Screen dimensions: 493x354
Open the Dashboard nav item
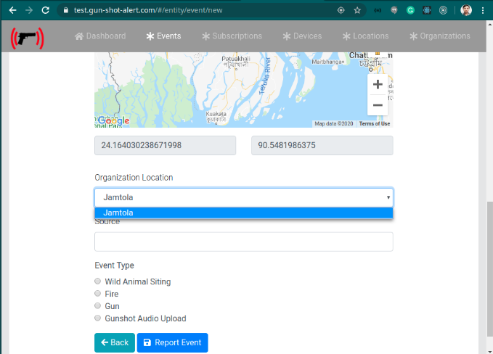point(100,36)
